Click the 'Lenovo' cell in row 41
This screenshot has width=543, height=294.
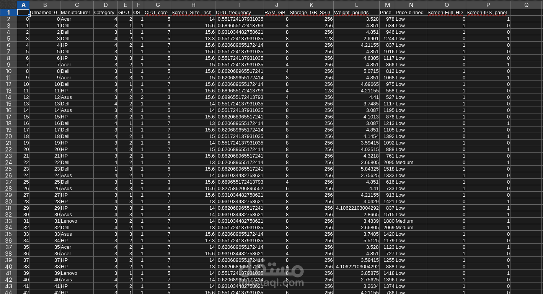tap(77, 273)
